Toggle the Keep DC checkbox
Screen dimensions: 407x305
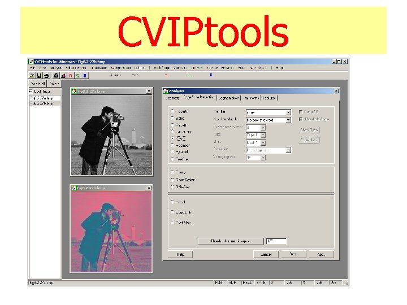pyautogui.click(x=301, y=112)
